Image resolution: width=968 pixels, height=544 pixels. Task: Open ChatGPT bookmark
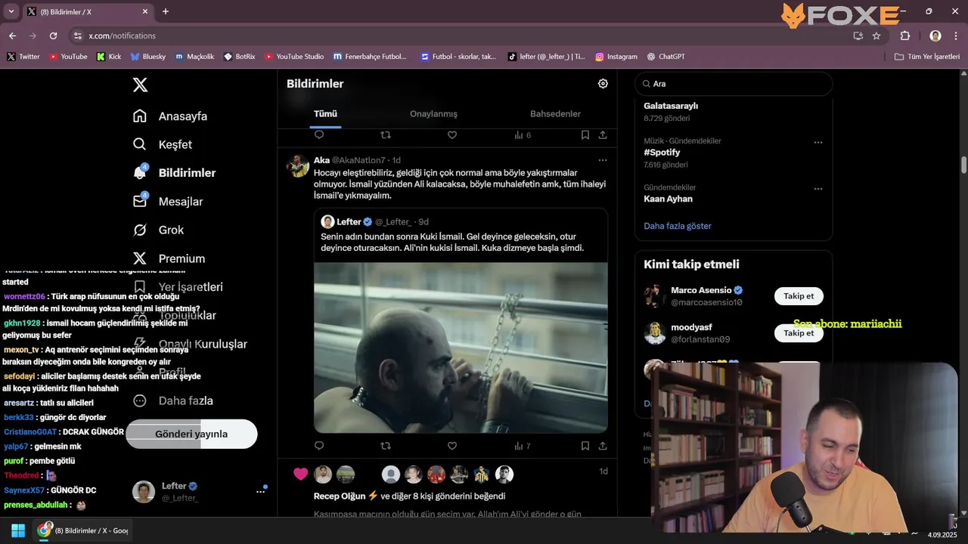click(x=665, y=57)
